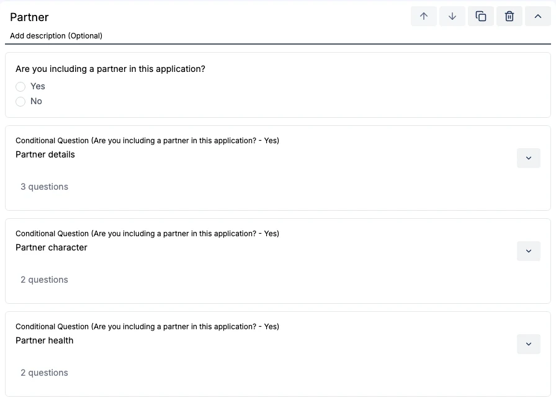
Task: Collapse the Partner section
Action: (x=538, y=16)
